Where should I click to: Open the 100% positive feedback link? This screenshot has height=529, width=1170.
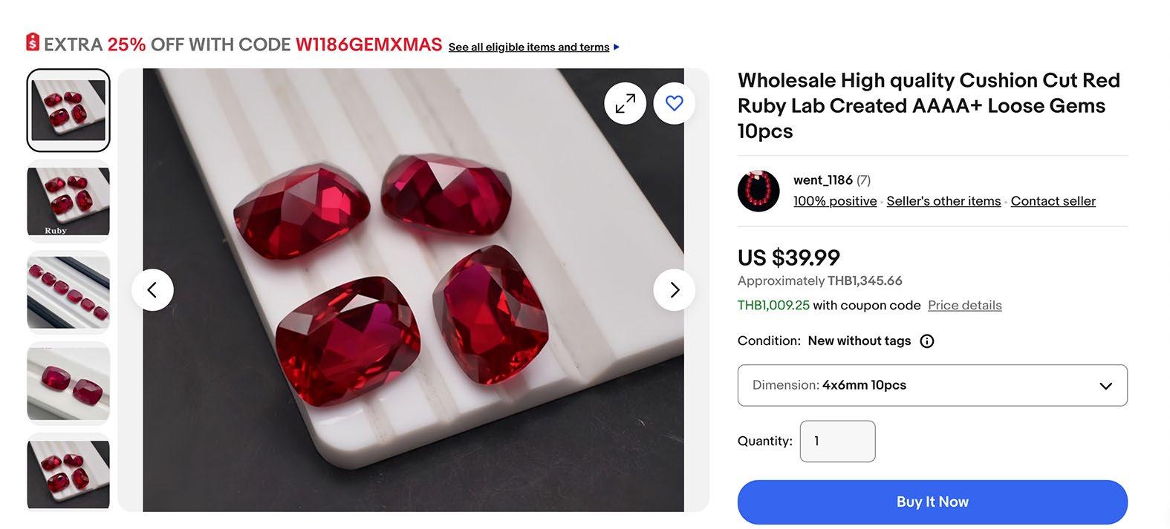click(834, 201)
